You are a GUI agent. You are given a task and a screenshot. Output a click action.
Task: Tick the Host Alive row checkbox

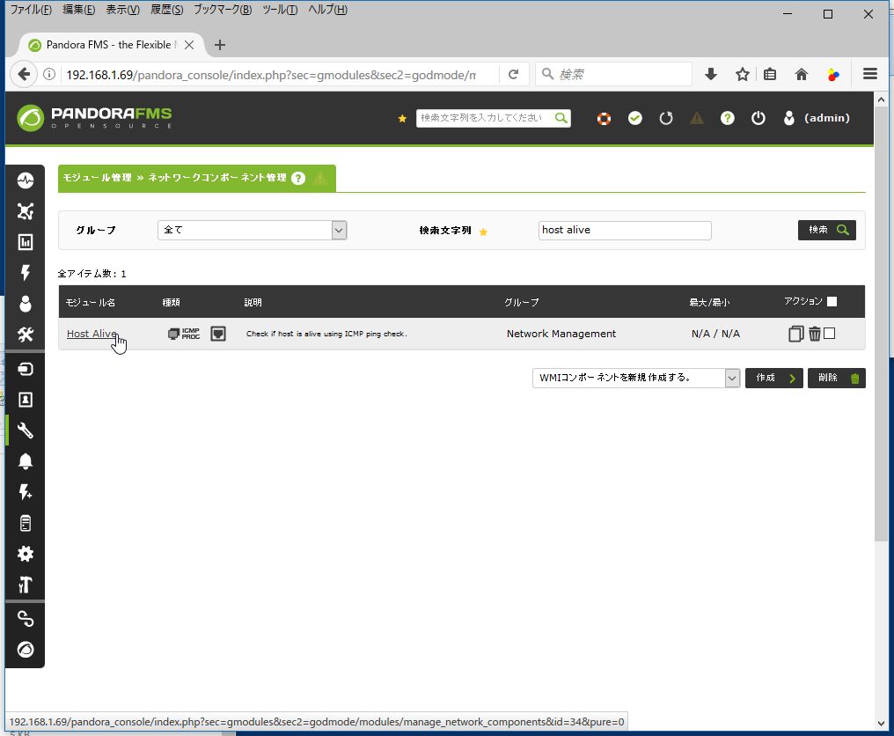click(x=830, y=333)
